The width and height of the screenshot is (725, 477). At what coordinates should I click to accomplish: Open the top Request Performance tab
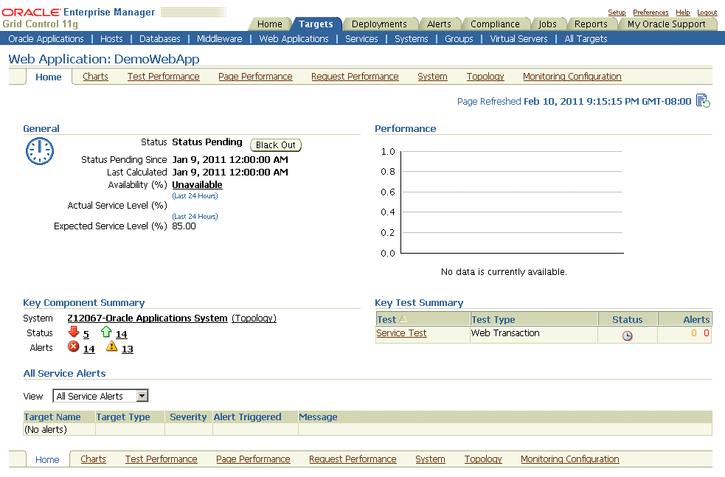click(x=355, y=76)
